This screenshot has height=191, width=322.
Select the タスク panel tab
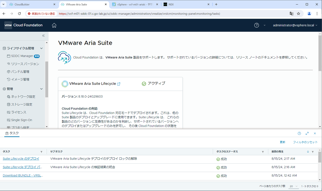(x=12, y=133)
